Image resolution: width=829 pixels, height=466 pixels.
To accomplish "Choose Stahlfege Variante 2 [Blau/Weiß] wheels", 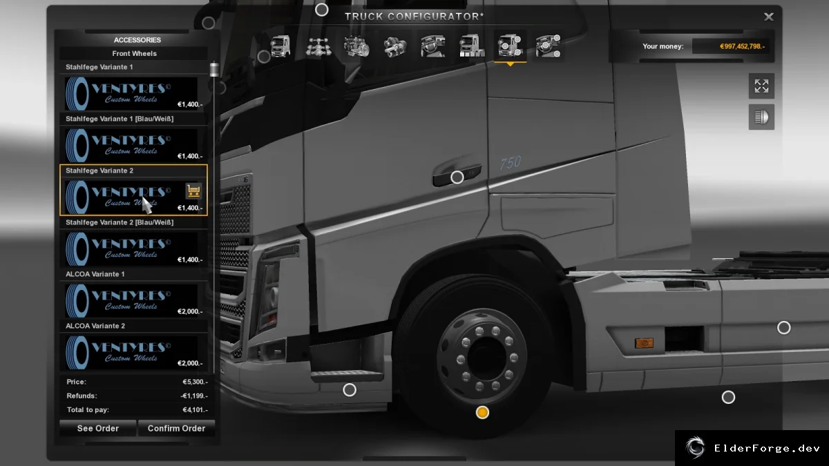I will [134, 242].
